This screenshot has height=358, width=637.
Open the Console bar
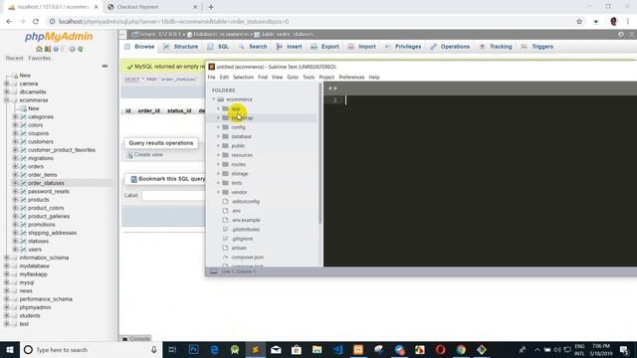click(x=136, y=338)
